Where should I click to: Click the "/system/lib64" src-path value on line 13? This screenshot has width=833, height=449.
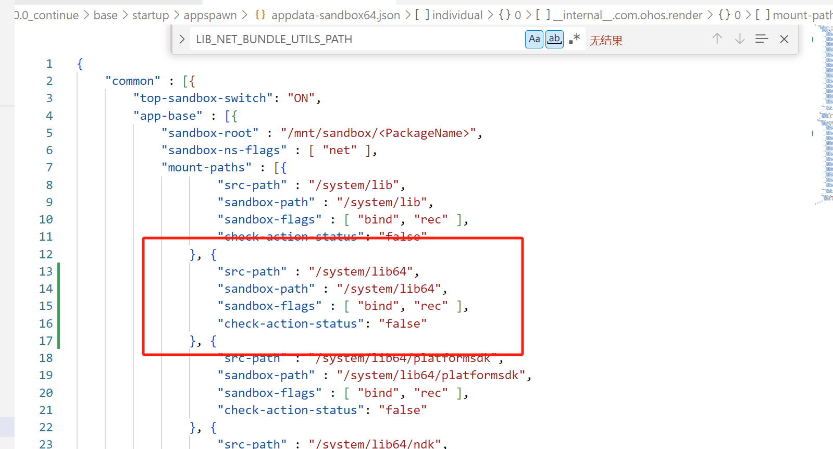[361, 271]
